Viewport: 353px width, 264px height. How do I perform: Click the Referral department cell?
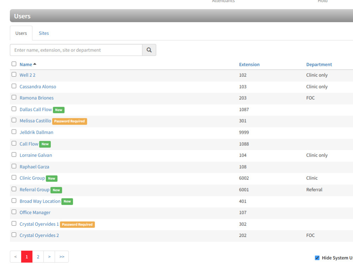(x=314, y=190)
